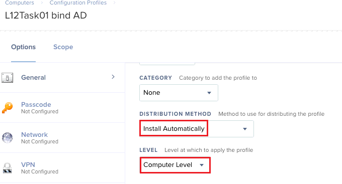Click the Computer Level dropdown arrow
The height and width of the screenshot is (184, 342).
pyautogui.click(x=202, y=165)
